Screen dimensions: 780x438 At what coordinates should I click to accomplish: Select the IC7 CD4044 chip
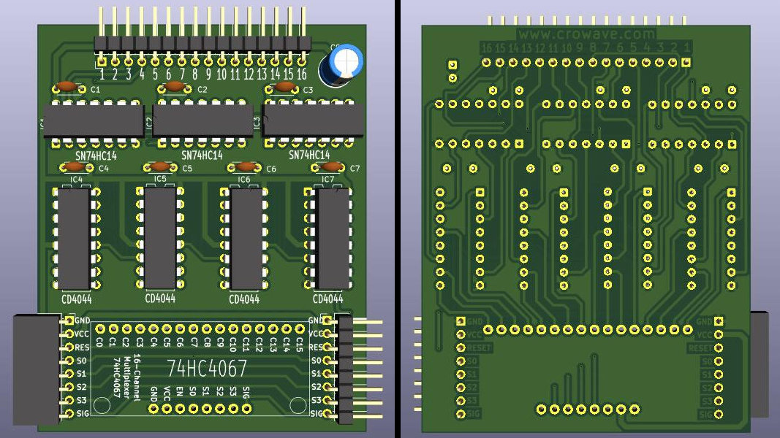pos(333,239)
